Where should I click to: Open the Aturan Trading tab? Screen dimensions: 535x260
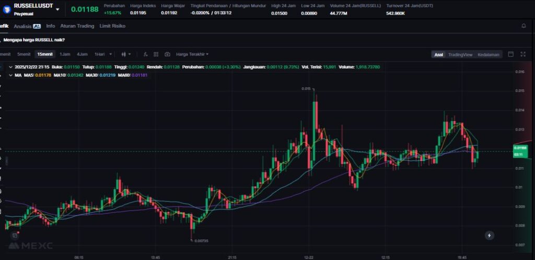77,26
